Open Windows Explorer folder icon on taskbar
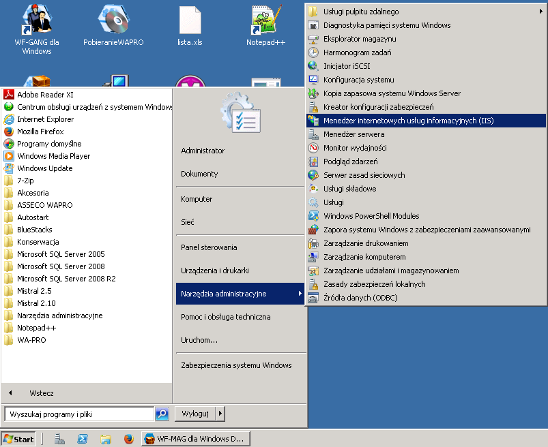Image resolution: width=548 pixels, height=447 pixels. (x=106, y=439)
